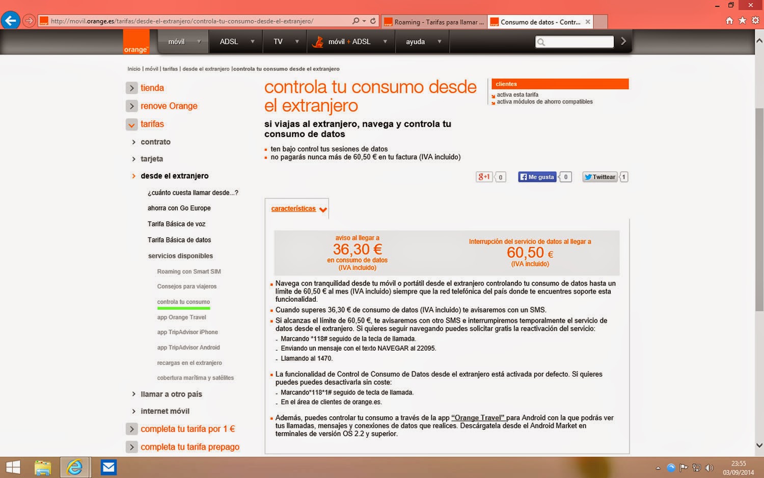Viewport: 764px width, 478px height.
Task: Select the Twitter bird Twittear icon
Action: [x=599, y=177]
